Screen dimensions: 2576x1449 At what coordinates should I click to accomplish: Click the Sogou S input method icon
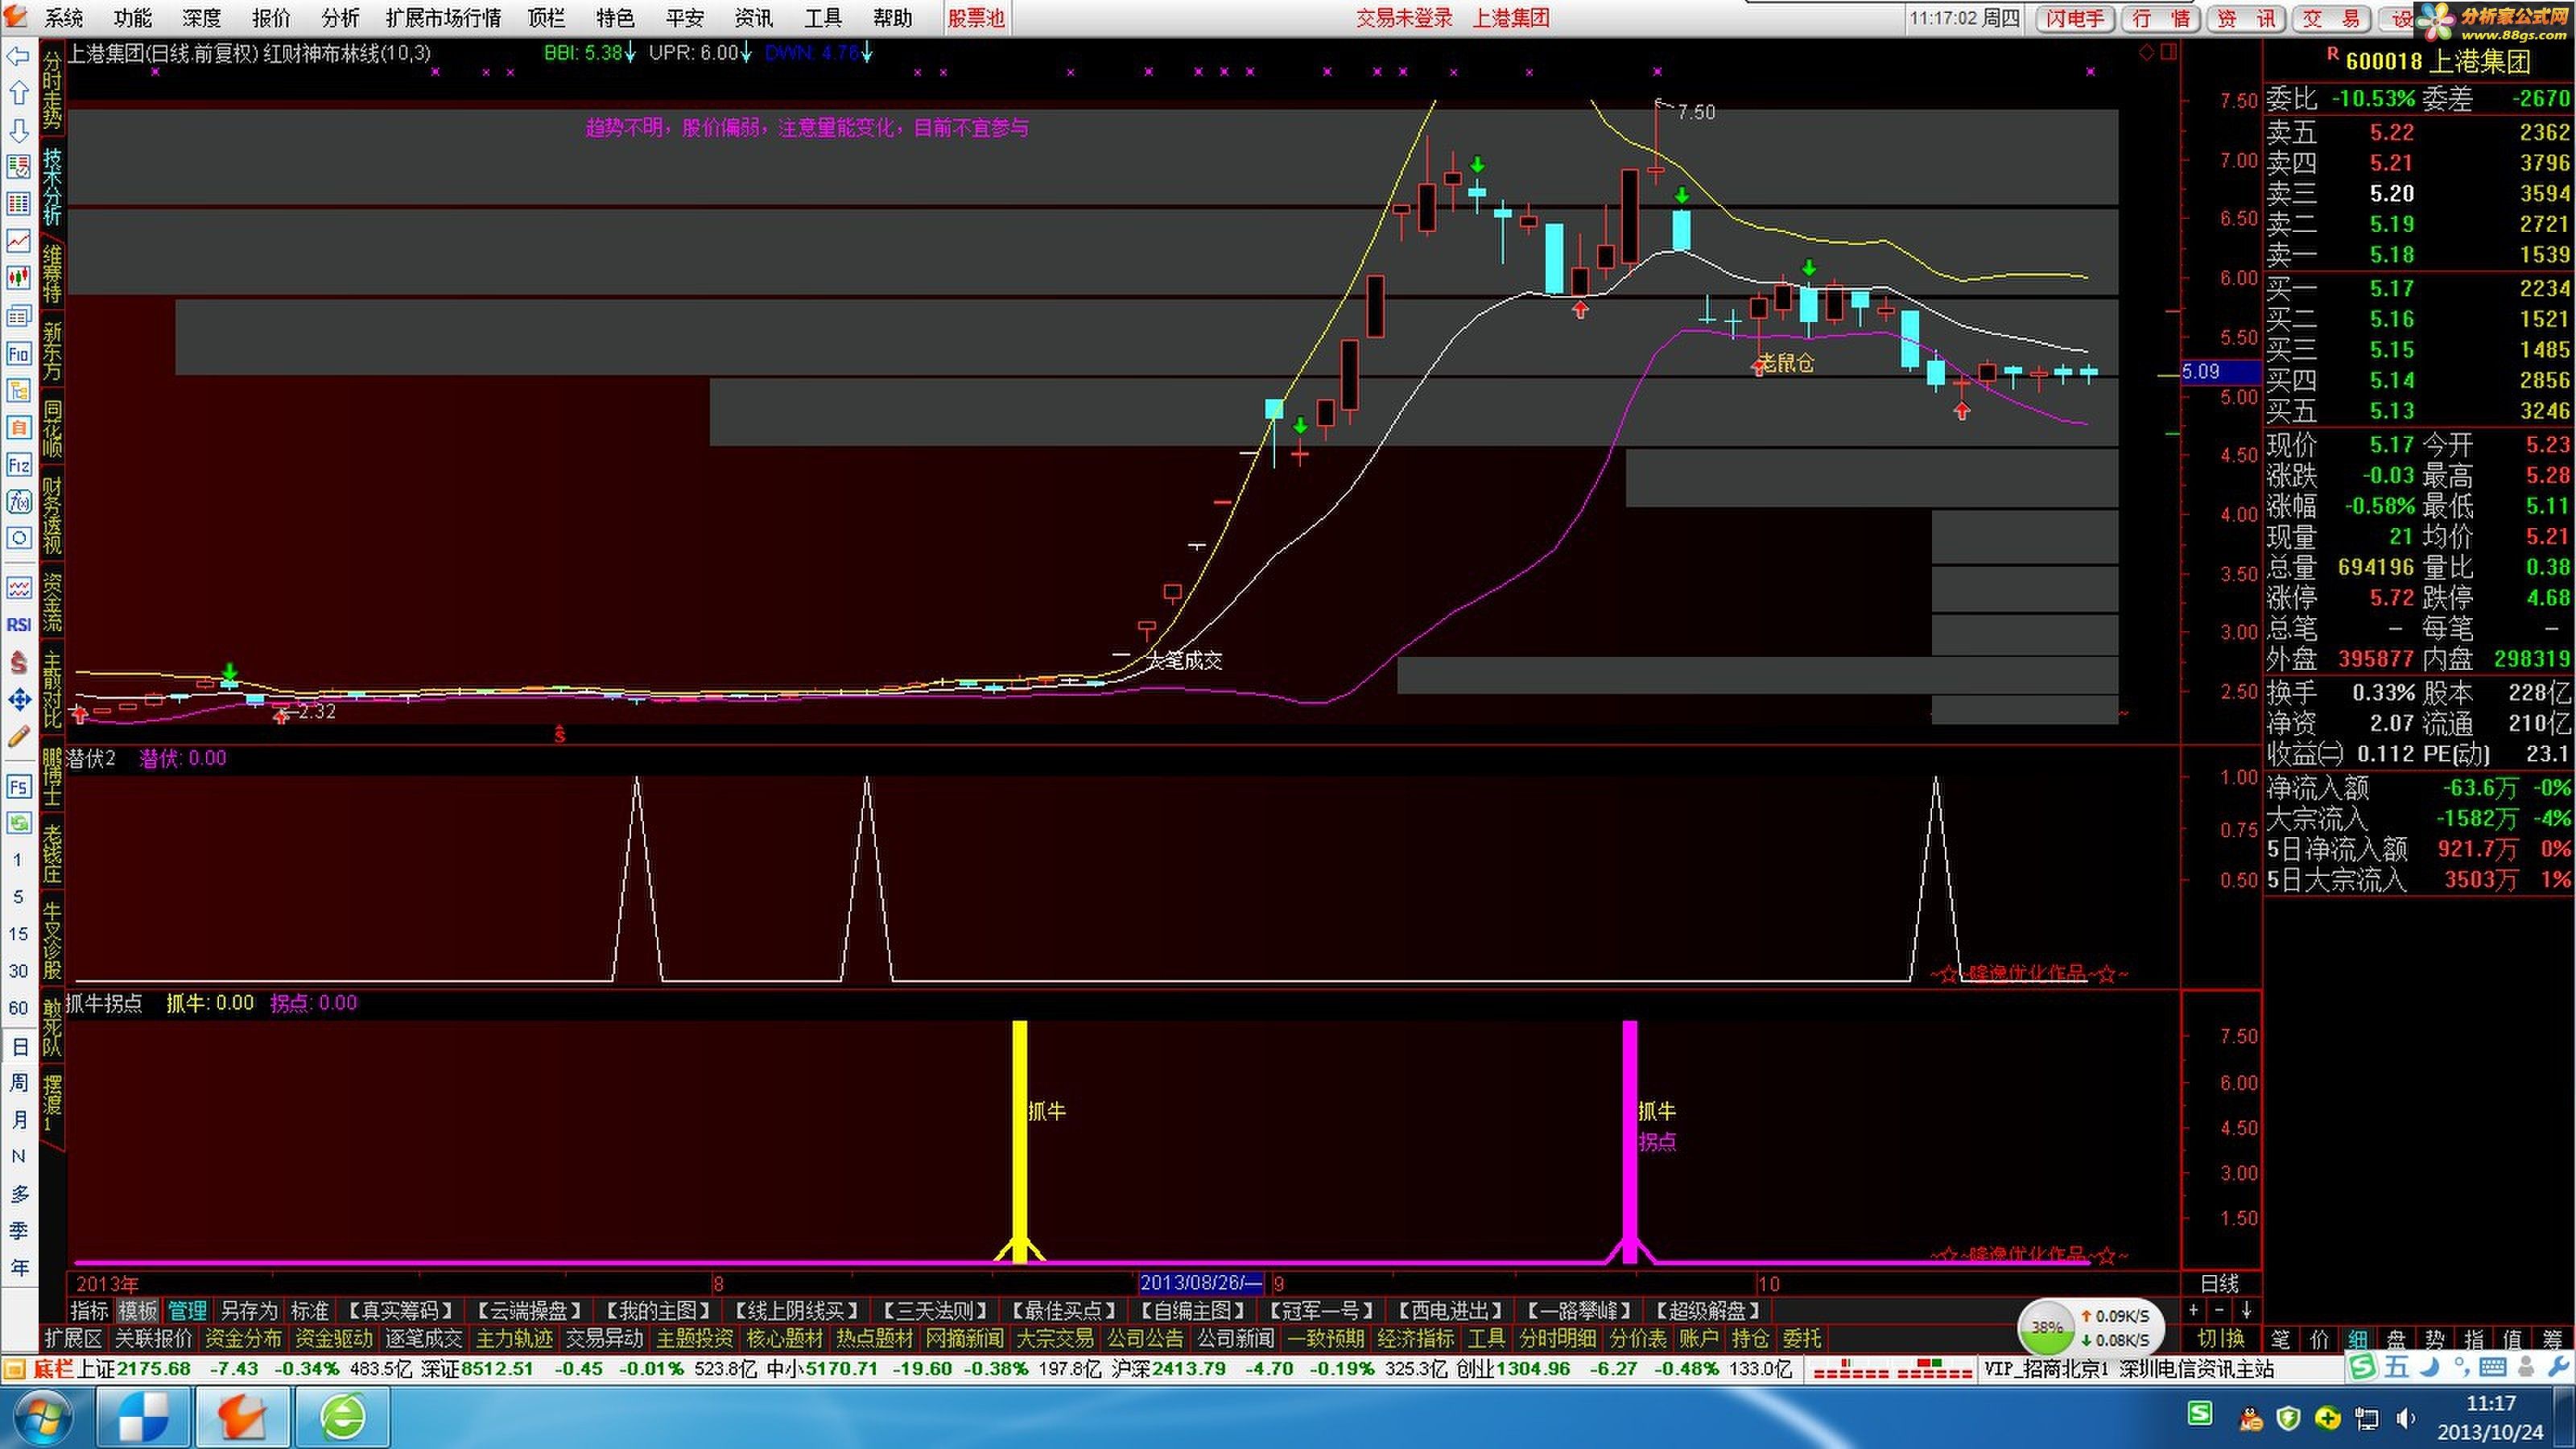tap(2200, 1413)
